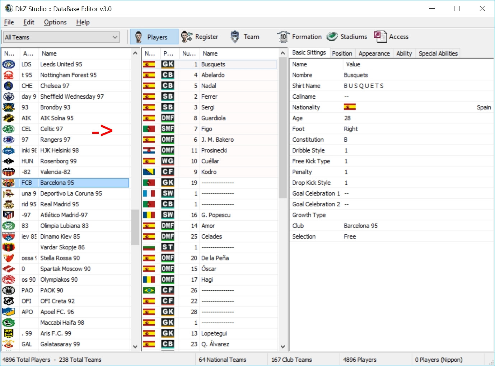Click the Real Madrid 95 crest icon
The image size is (495, 366).
[9, 204]
